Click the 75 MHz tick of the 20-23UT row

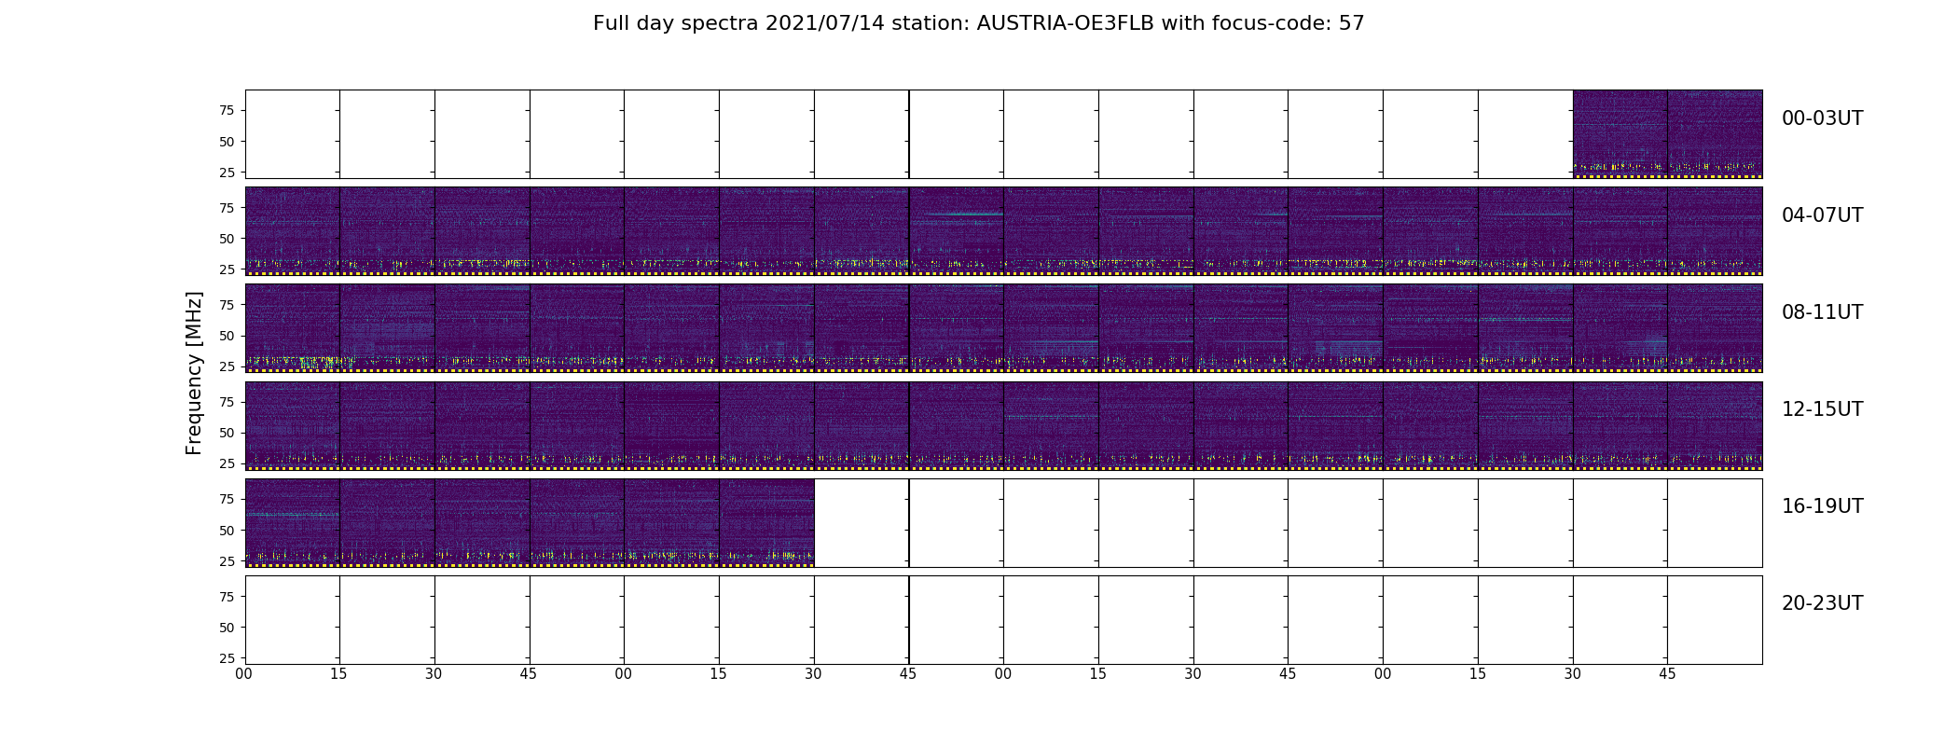[x=227, y=597]
